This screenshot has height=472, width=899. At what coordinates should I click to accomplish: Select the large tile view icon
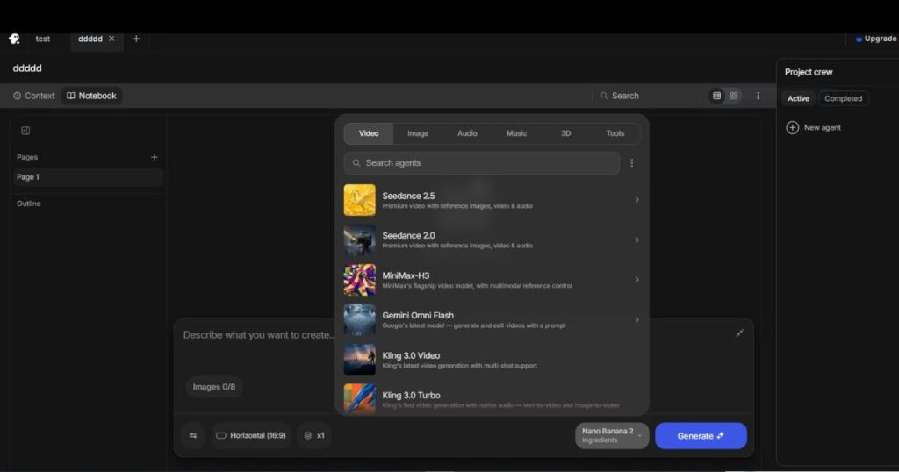click(734, 96)
